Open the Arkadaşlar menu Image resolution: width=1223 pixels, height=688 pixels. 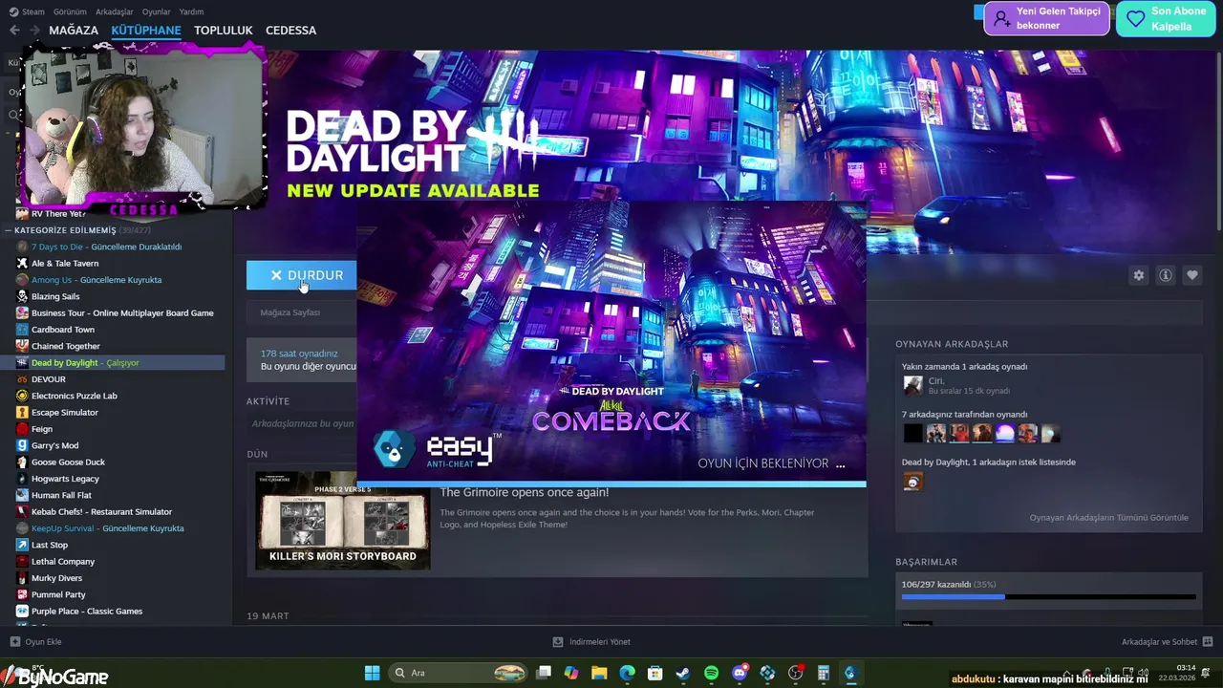tap(115, 11)
